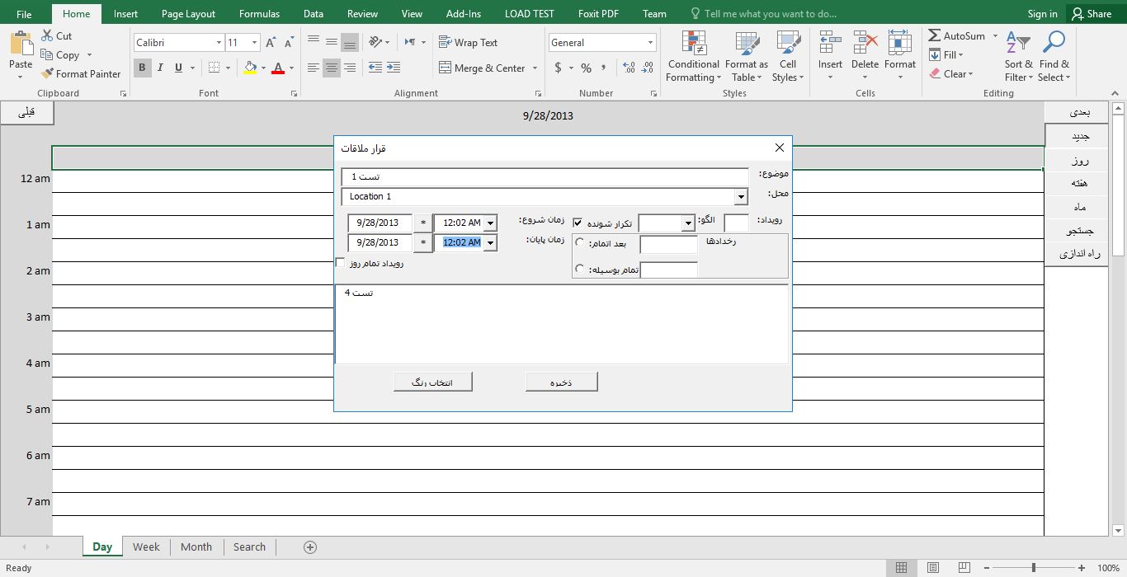Viewport: 1127px width, 577px height.
Task: Decrease font size with the small A
Action: coord(289,42)
